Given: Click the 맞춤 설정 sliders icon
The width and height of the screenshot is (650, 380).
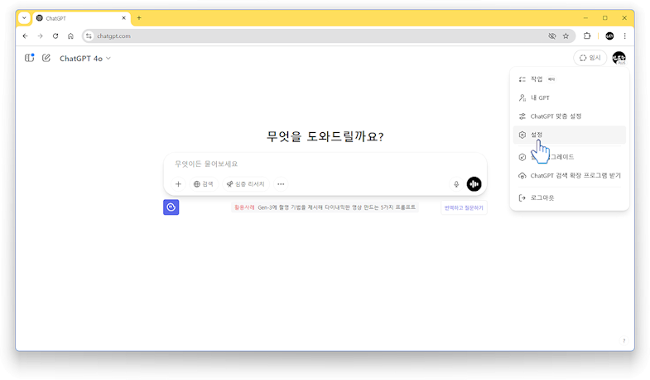Looking at the screenshot, I should click(x=522, y=116).
